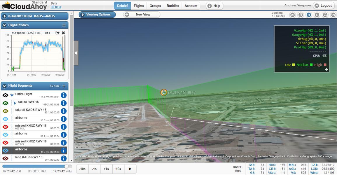This screenshot has height=175, width=337.
Task: Pop out the airspeed profile graph
Action: coord(57,33)
